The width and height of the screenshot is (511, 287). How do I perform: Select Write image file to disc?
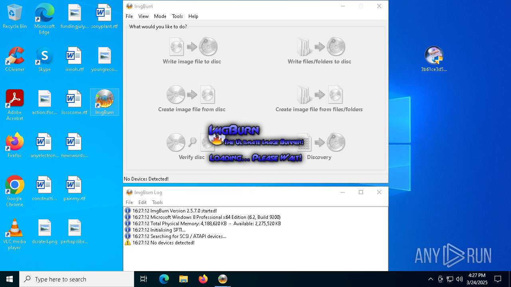pos(192,51)
